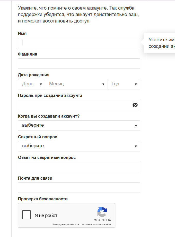Open the "Год" birth year dropdown
Screen dimensions: 175x237
coord(124,84)
